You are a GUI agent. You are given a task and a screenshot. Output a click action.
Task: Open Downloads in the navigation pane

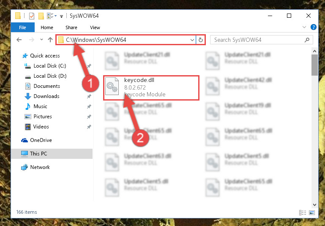pos(46,96)
